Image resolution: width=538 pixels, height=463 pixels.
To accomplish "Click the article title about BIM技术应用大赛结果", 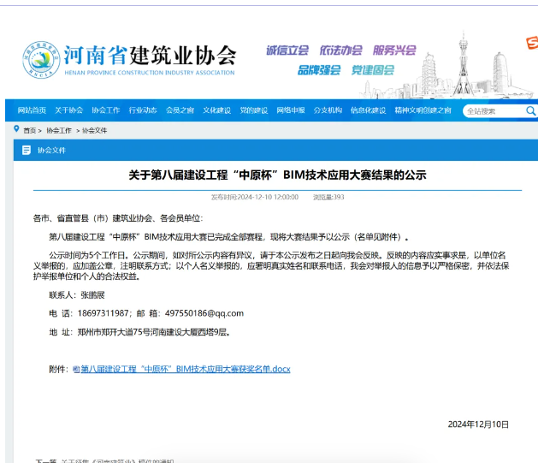I will pyautogui.click(x=278, y=175).
